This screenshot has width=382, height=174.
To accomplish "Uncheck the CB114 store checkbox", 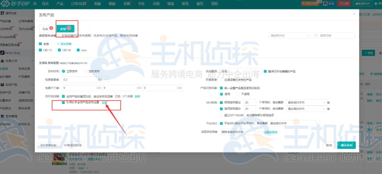I will tap(59, 50).
